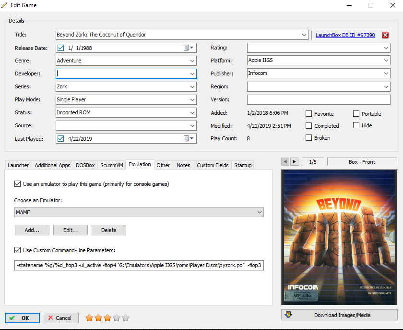Click the Version text field
Viewport: 403px width, 330px height.
point(319,99)
